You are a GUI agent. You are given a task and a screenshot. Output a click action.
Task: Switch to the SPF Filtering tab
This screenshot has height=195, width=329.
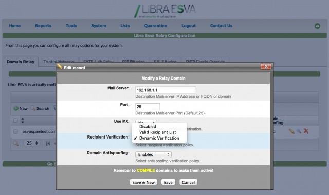(134, 61)
